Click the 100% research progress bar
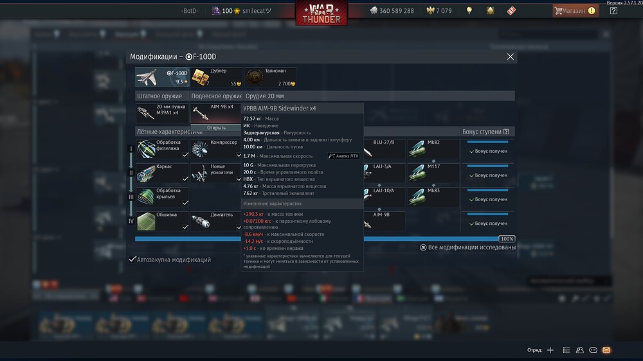 (325, 239)
